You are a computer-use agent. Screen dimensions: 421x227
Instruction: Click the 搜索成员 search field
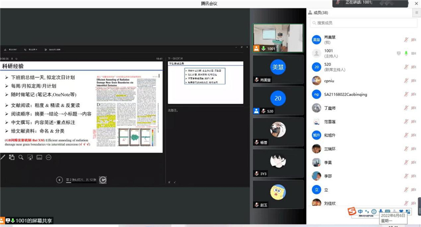(x=363, y=23)
